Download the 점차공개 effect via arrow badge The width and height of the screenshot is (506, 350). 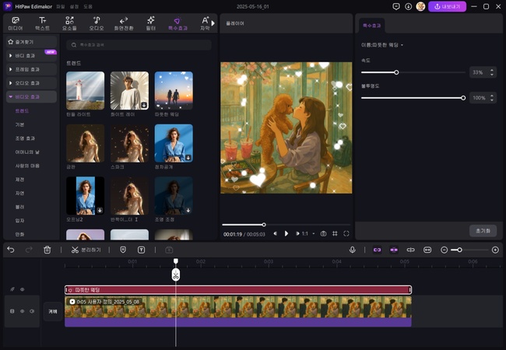click(188, 158)
